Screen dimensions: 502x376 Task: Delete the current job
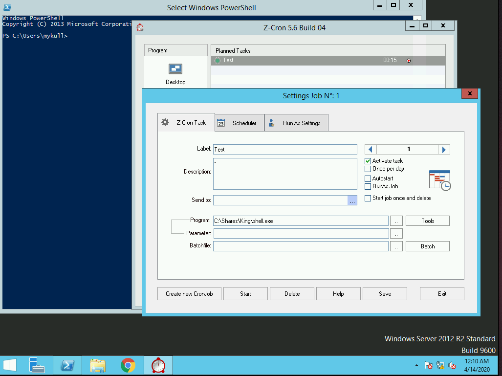292,294
